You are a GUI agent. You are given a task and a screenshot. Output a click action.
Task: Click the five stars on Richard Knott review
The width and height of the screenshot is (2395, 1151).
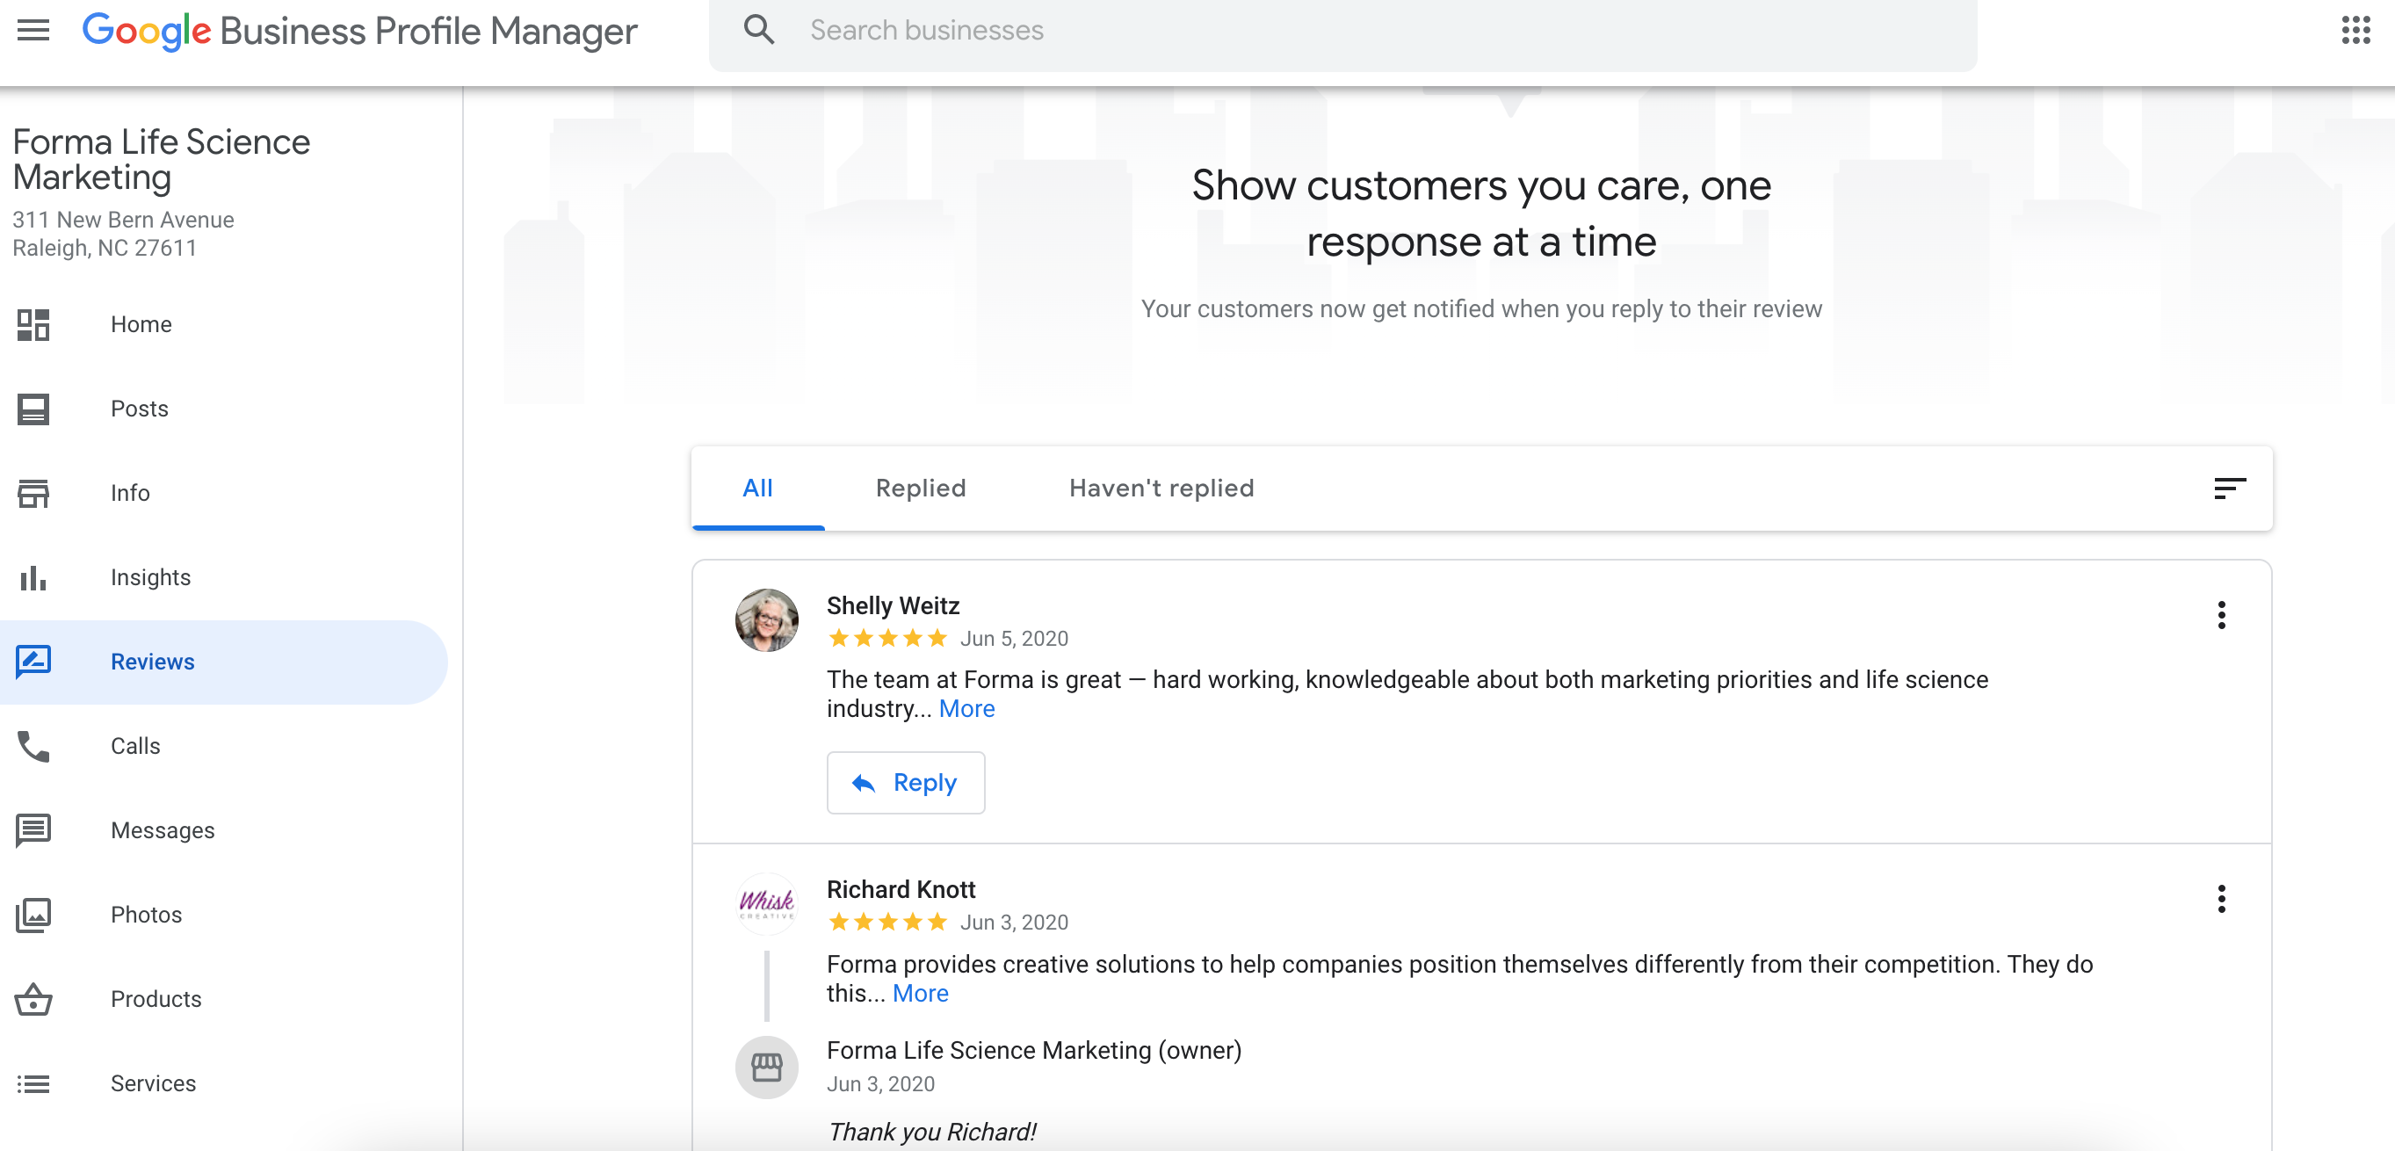pyautogui.click(x=887, y=922)
